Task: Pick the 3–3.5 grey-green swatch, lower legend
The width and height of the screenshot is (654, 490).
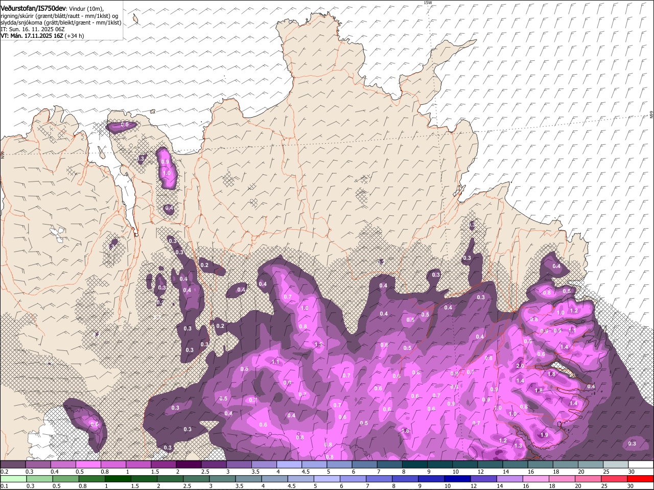Action: tap(222, 479)
